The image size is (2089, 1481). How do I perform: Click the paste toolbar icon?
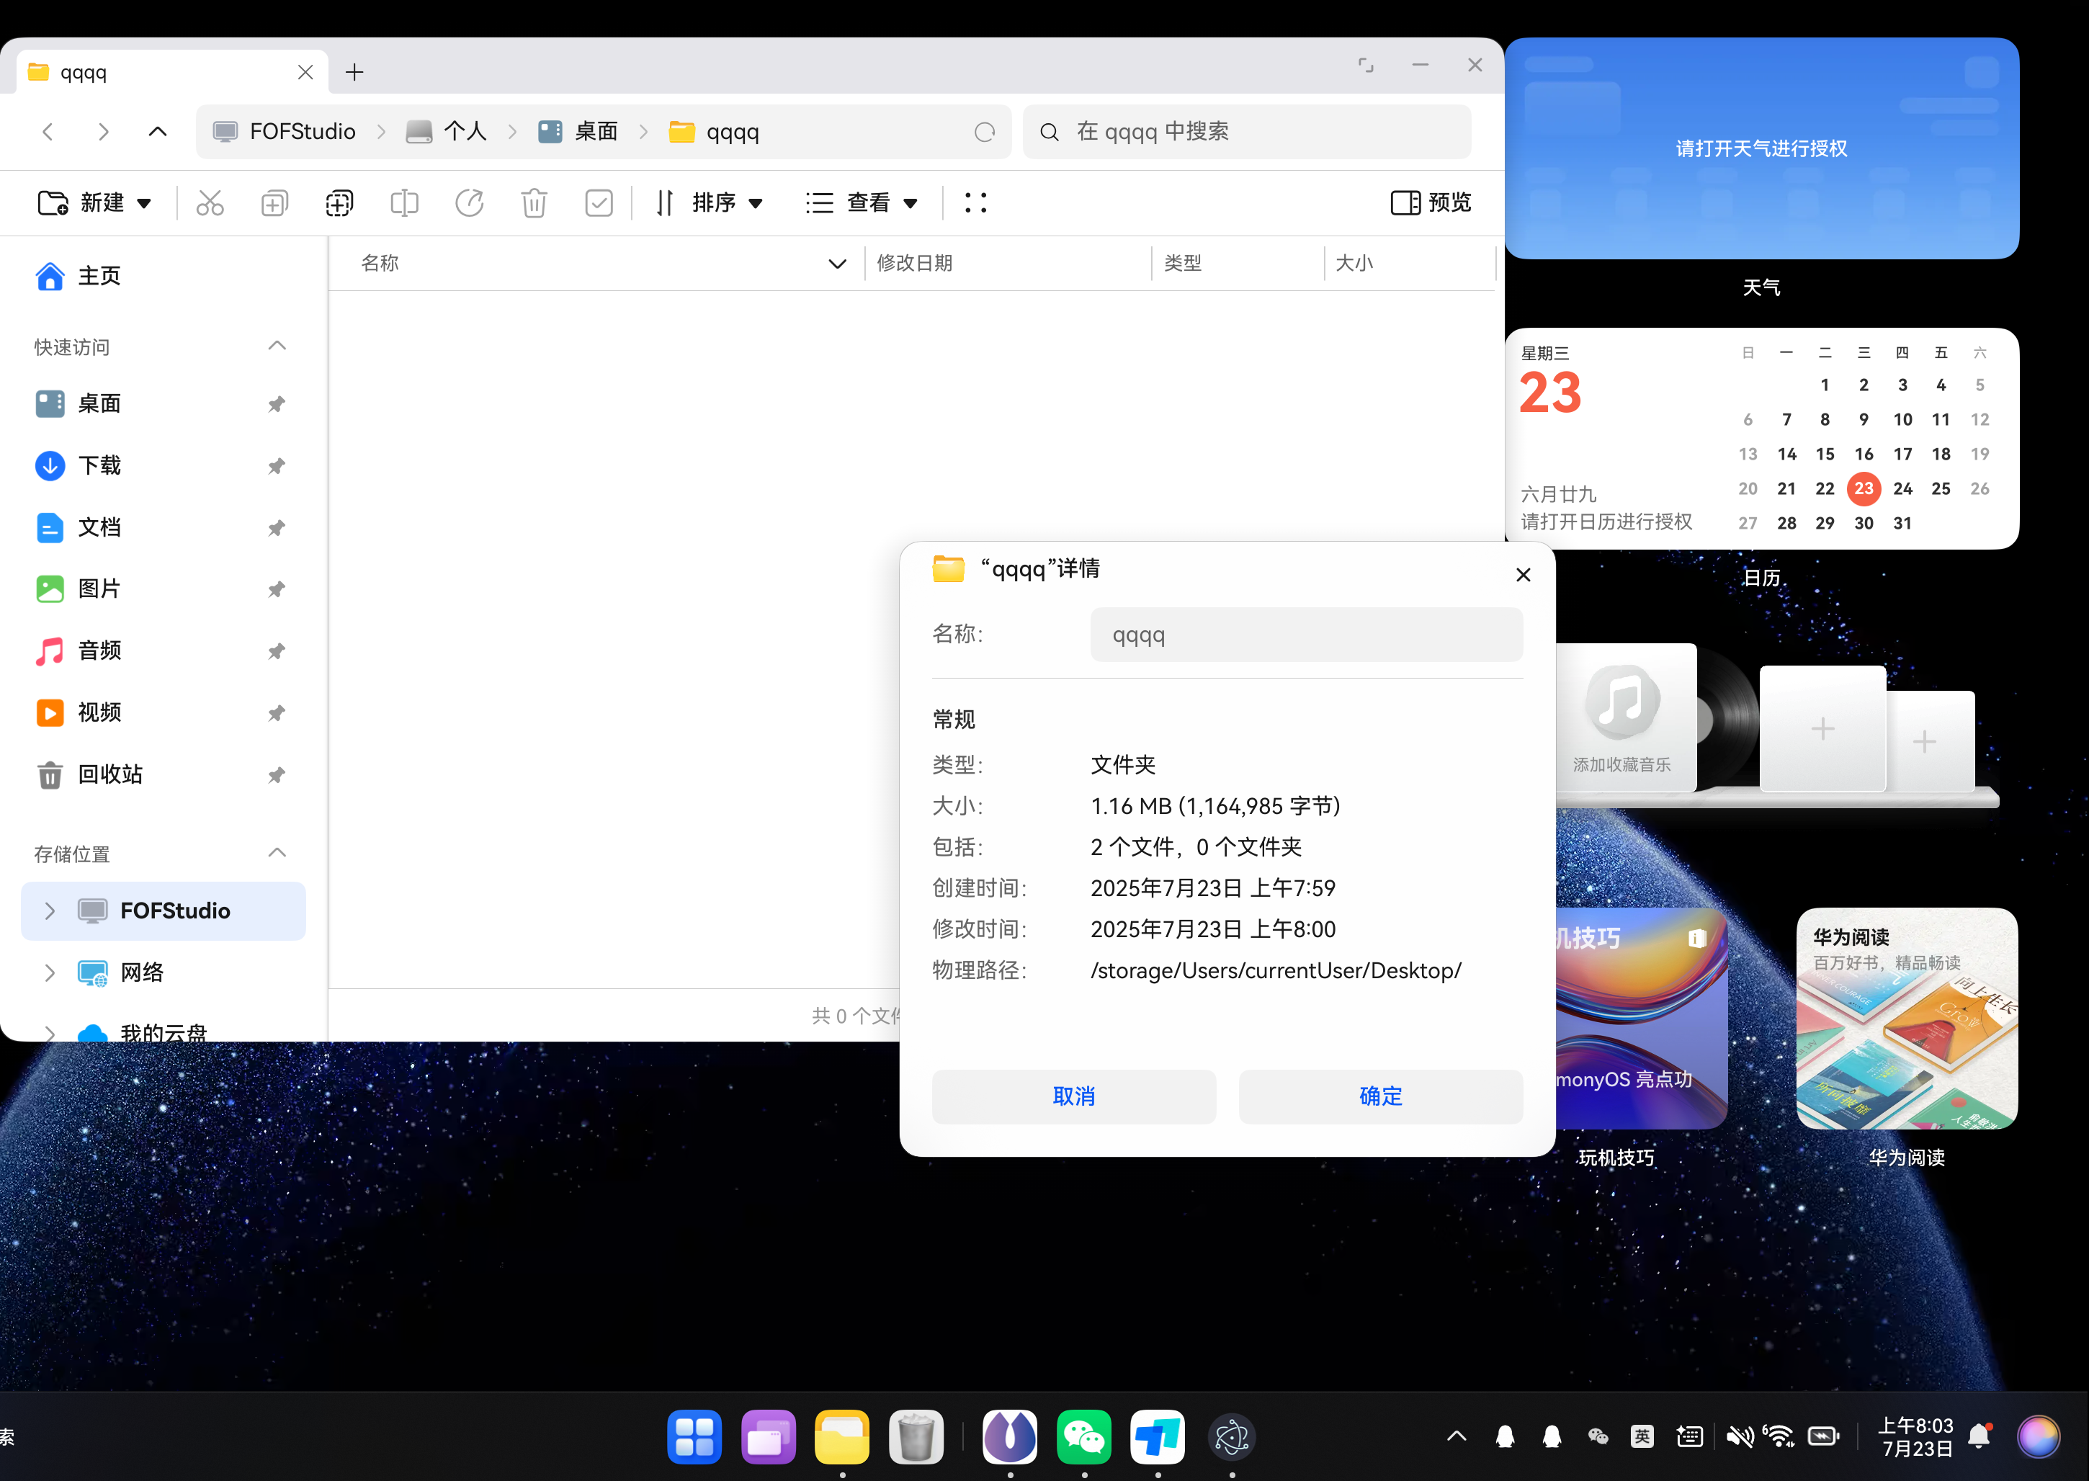(x=339, y=202)
